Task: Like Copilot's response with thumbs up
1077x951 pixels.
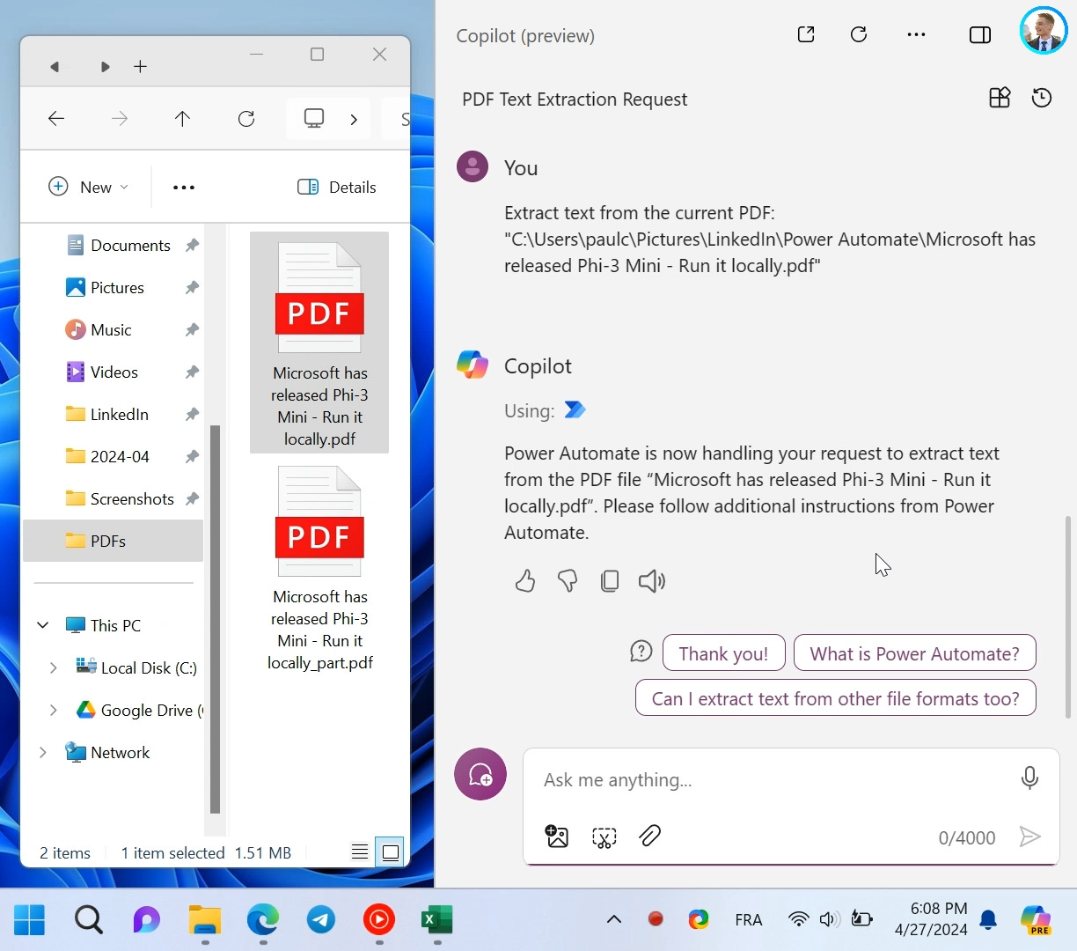Action: tap(525, 580)
